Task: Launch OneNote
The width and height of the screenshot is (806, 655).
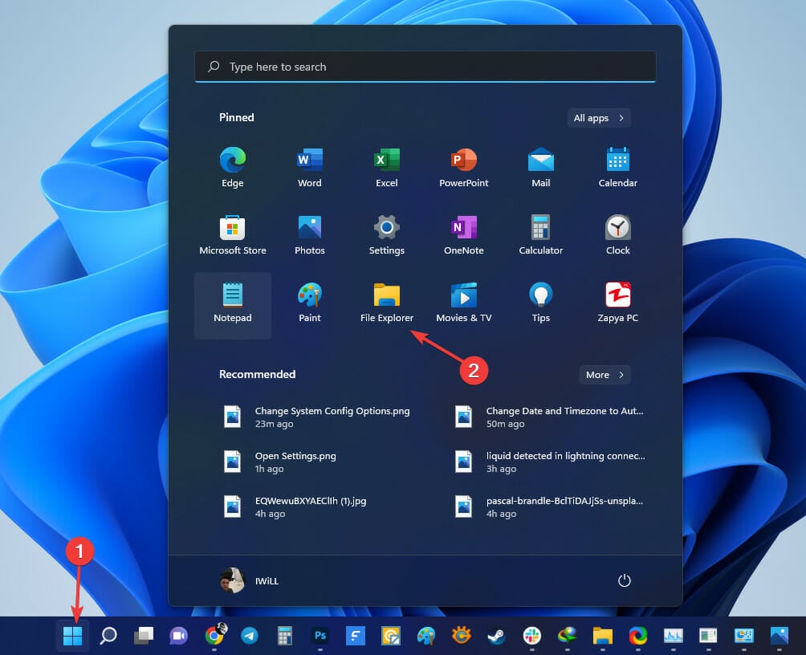Action: click(464, 235)
